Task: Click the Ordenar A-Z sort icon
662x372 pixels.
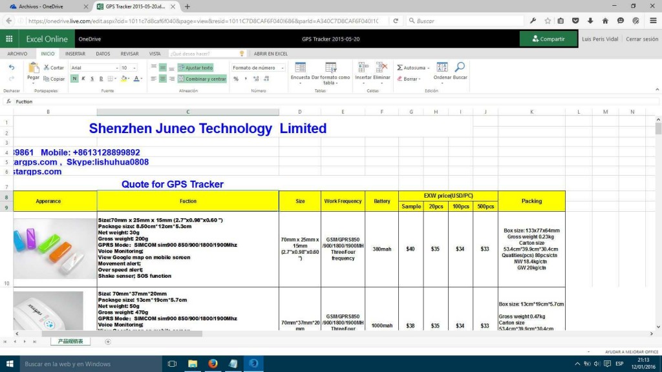Action: click(x=442, y=67)
